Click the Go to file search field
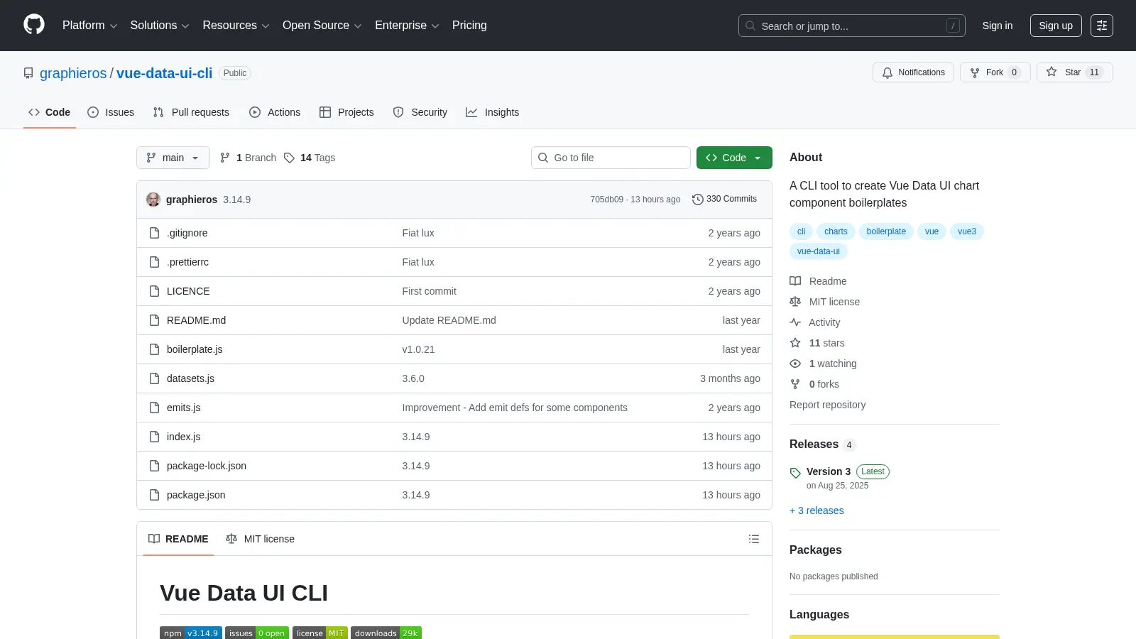This screenshot has height=639, width=1136. pos(611,158)
